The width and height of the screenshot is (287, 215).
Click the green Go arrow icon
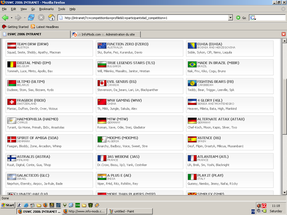pos(238,18)
